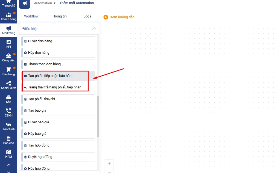Select Tạo phiếu tiếp nhận bảo hành condition
Screen dimensions: 277x173
coord(58,76)
